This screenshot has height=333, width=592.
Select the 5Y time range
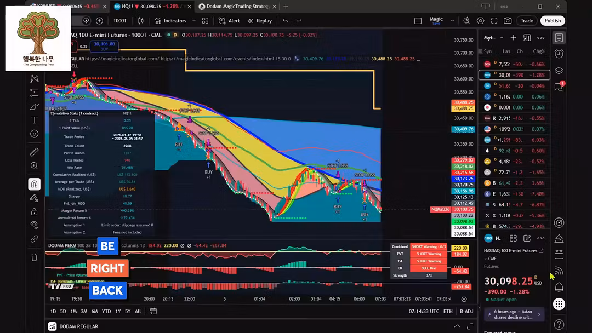coord(128,311)
